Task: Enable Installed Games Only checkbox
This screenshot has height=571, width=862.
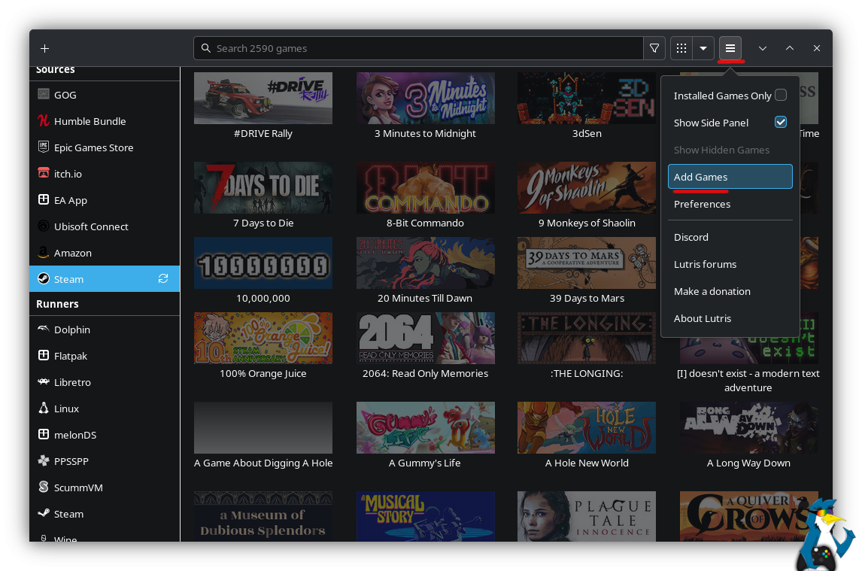Action: (781, 96)
